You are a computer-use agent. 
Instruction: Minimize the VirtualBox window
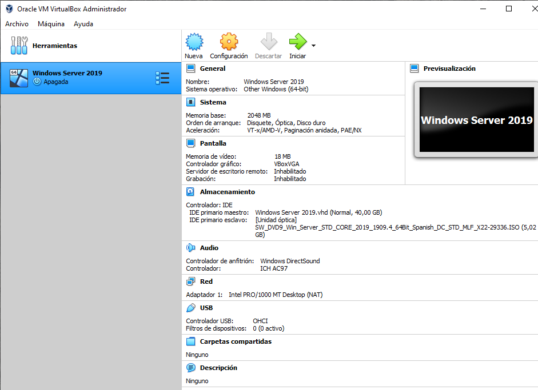point(483,9)
